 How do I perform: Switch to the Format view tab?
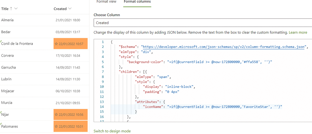tap(106, 2)
